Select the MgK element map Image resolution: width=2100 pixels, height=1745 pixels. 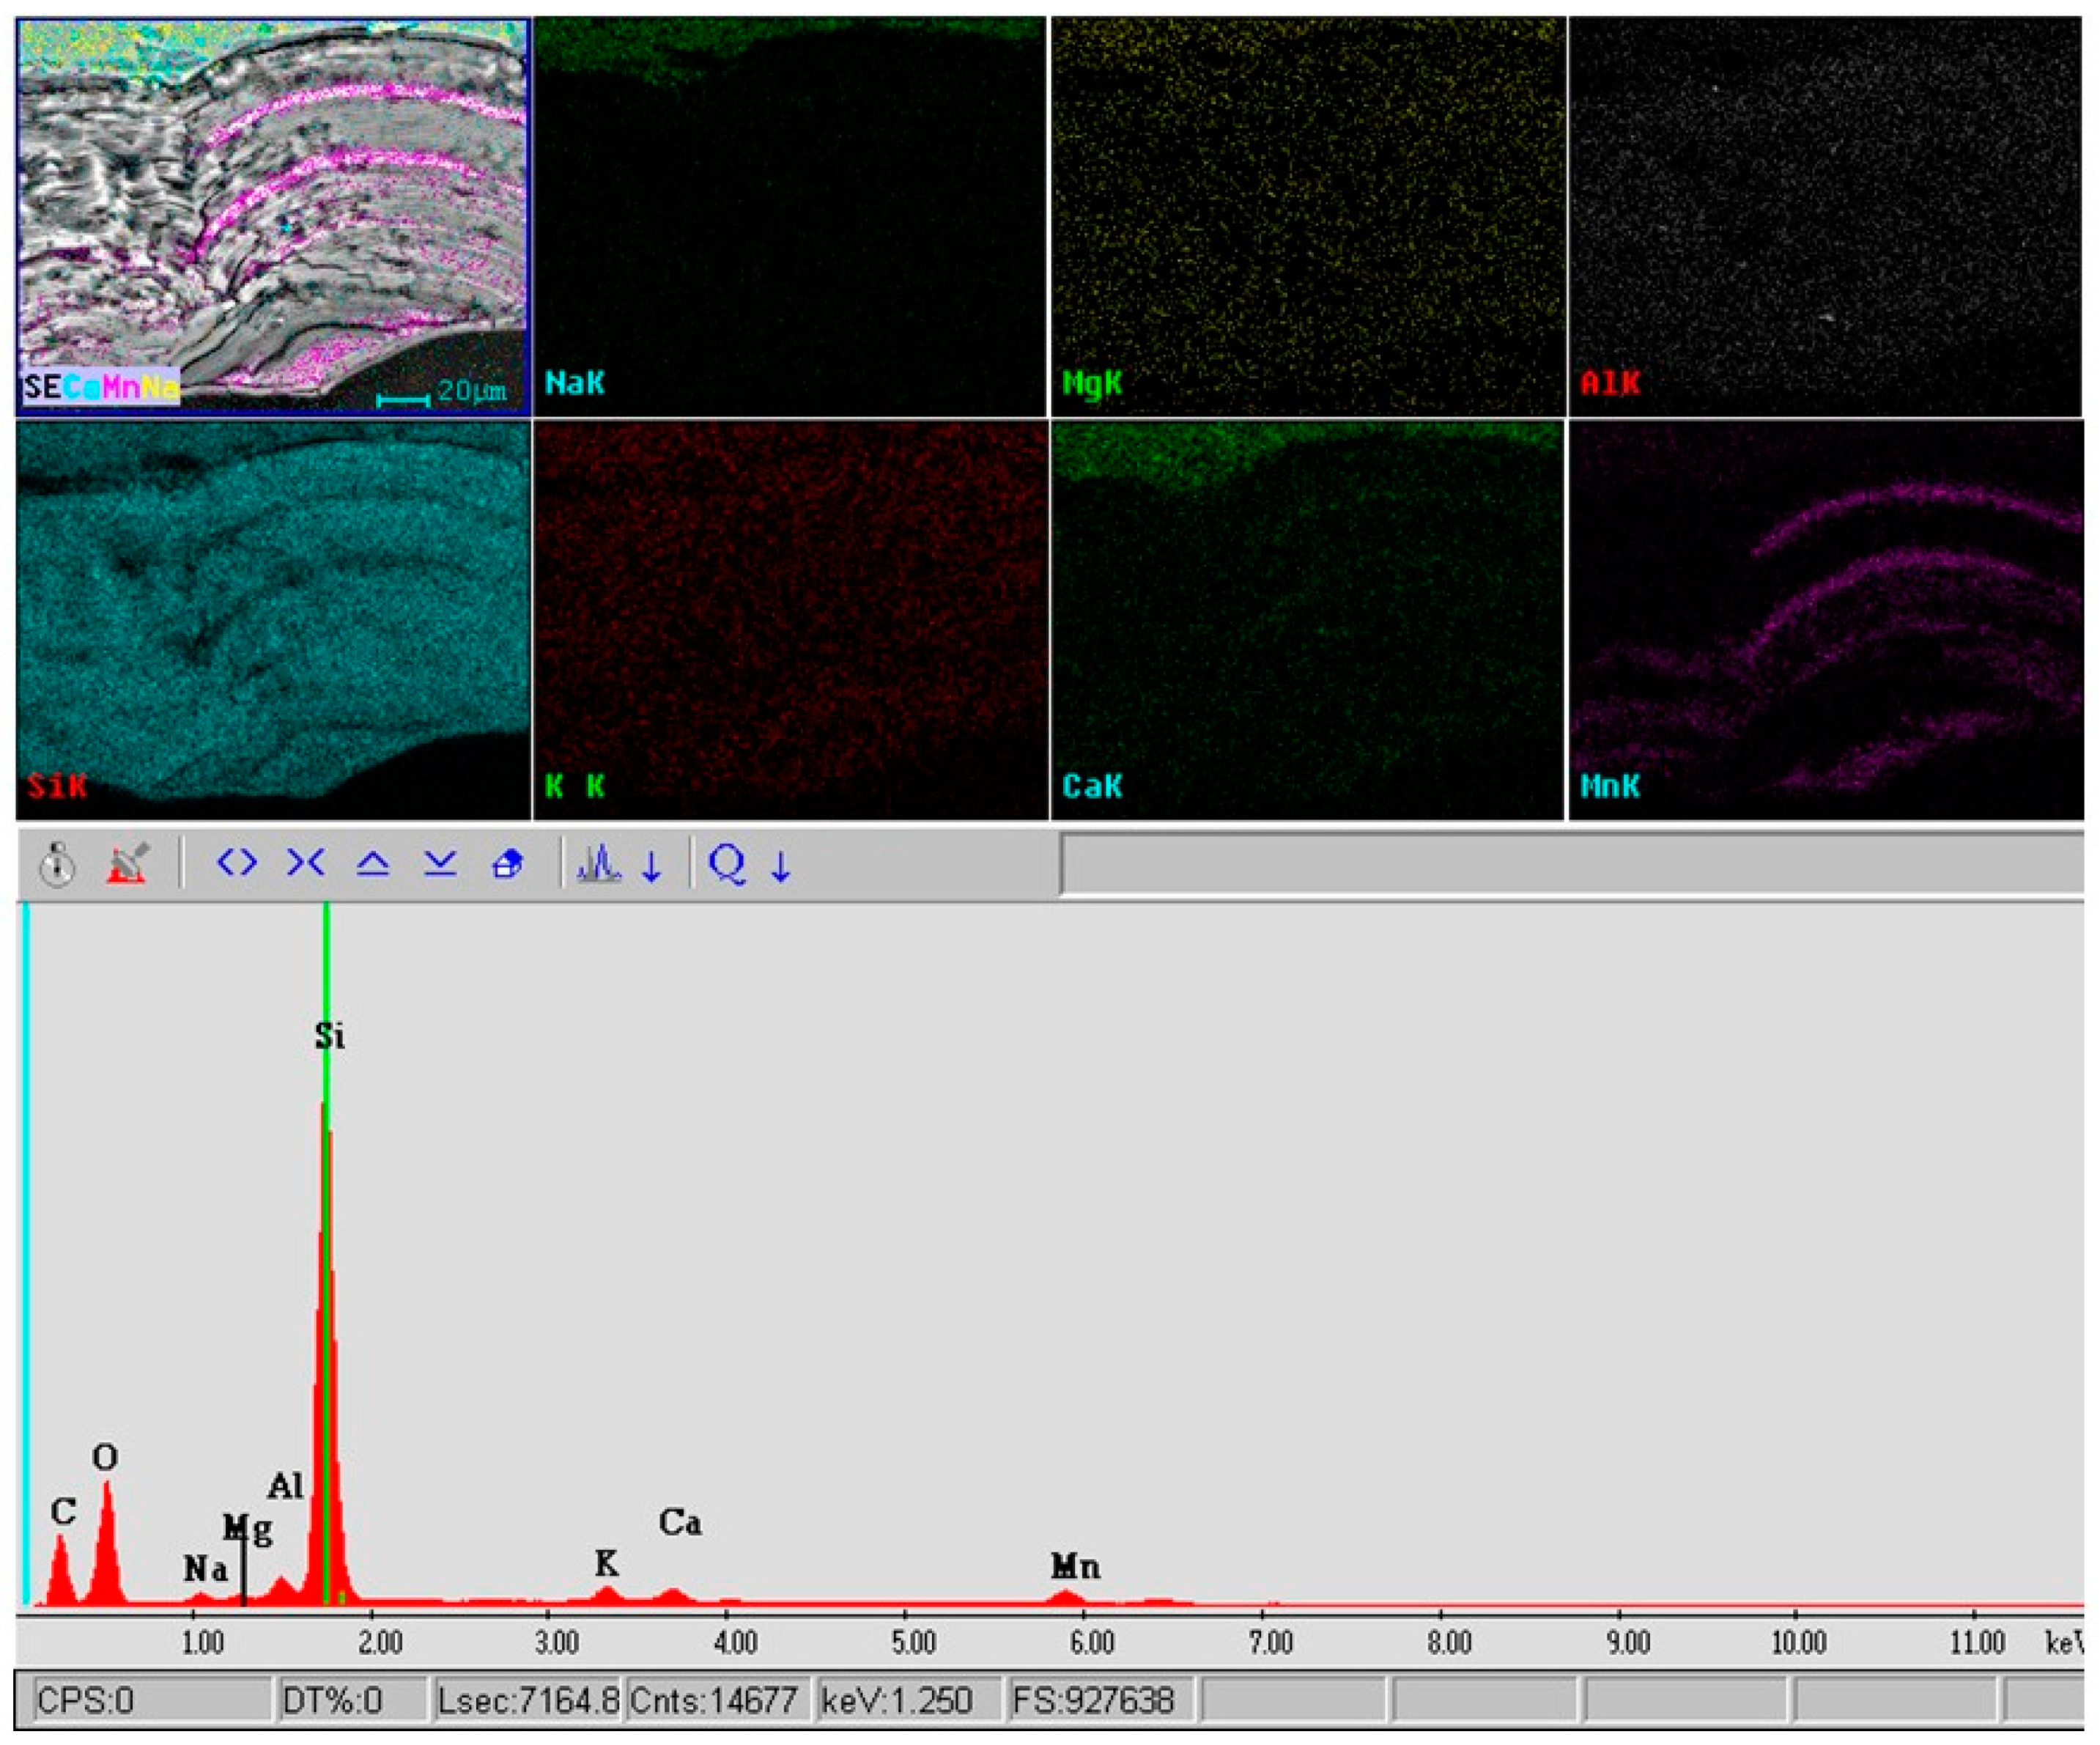[1308, 216]
